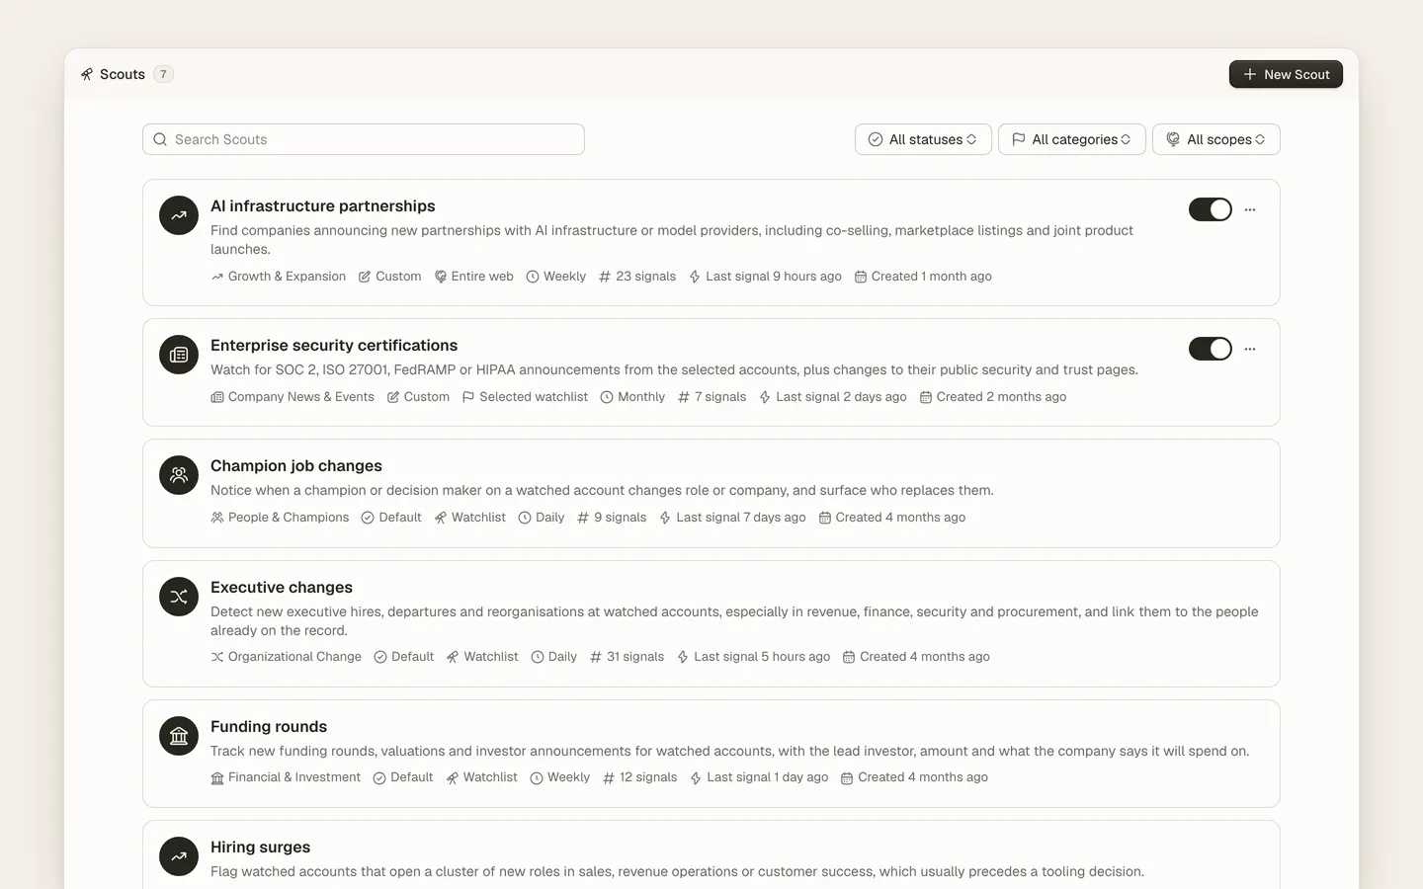Click Created 1 month ago text
This screenshot has width=1423, height=889.
click(932, 277)
